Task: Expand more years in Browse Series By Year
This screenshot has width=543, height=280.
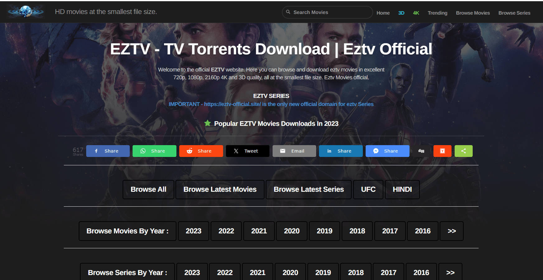Action: [450, 272]
